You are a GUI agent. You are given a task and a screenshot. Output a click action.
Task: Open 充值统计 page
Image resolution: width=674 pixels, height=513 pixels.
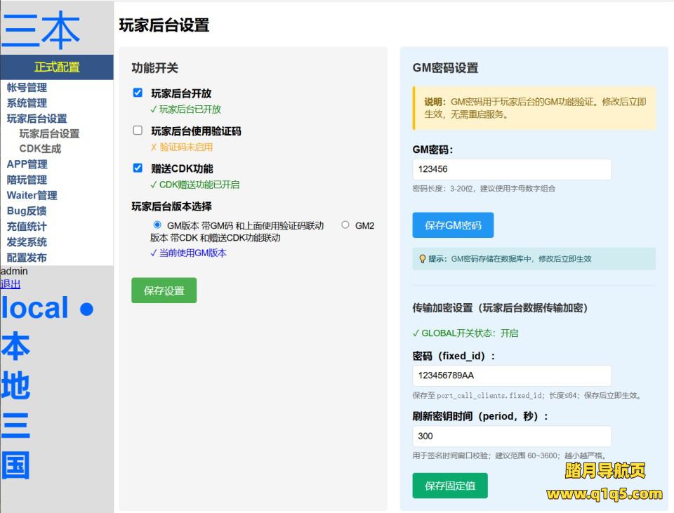27,226
